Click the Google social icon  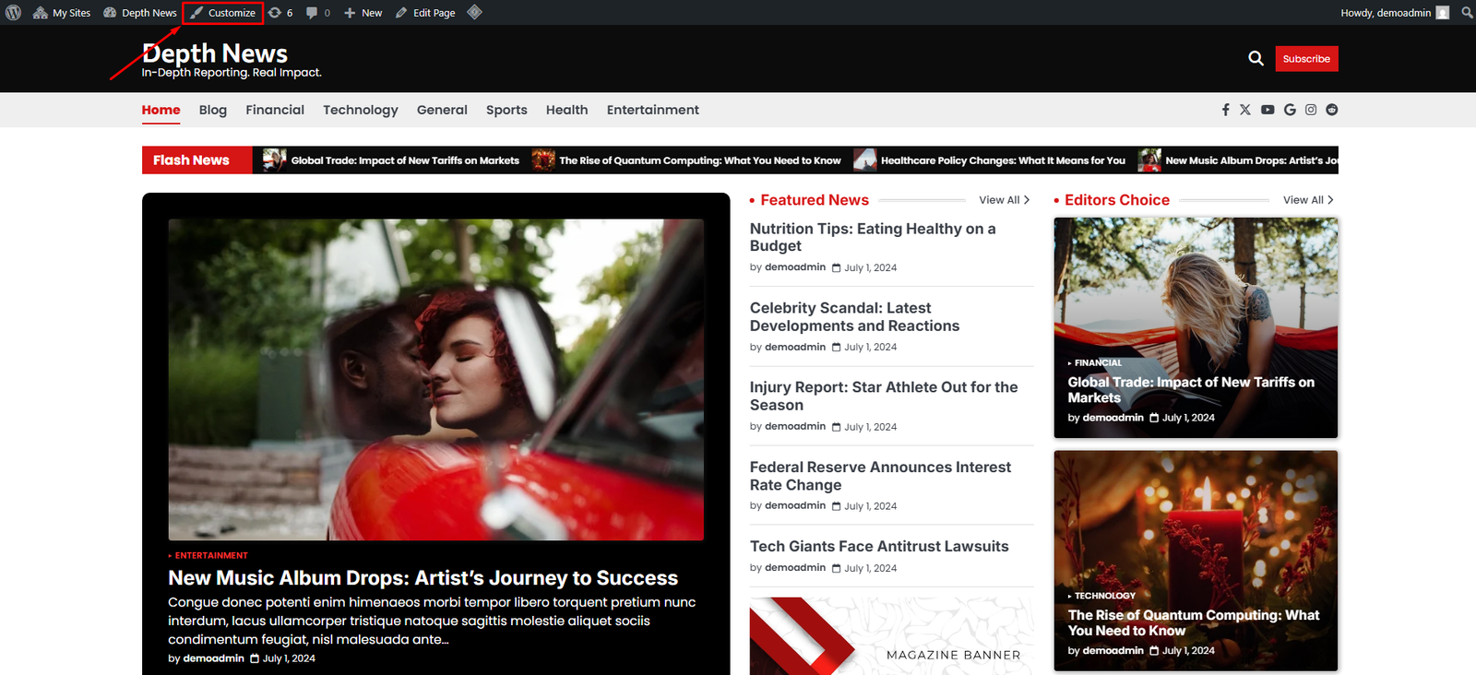1290,110
